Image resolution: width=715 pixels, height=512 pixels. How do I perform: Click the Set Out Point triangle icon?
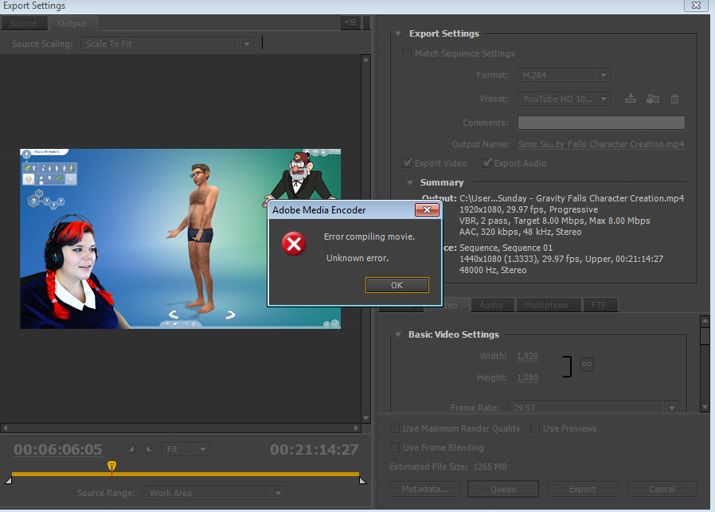(x=148, y=449)
